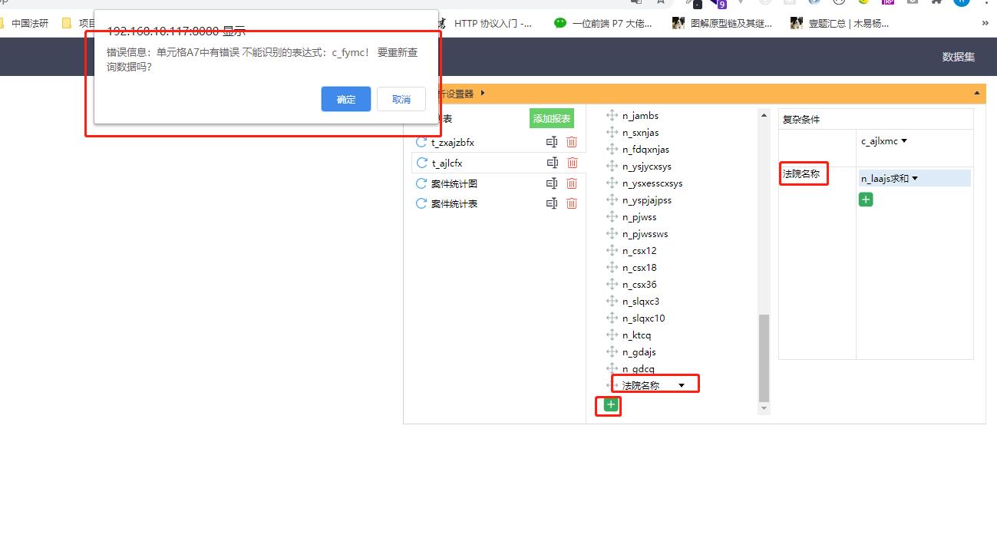Viewport: 997px width, 541px height.
Task: Confirm the error dialog with 确定
Action: tap(346, 99)
